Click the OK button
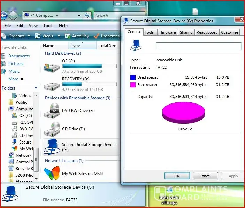Screen dimensions: 245x208 point(177,176)
